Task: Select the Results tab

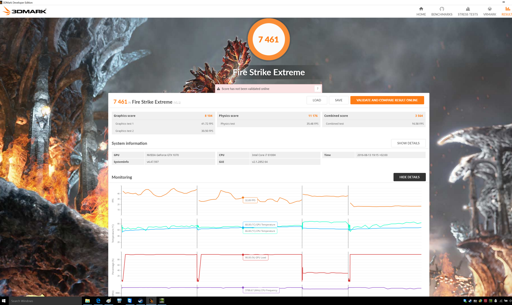Action: pyautogui.click(x=506, y=11)
